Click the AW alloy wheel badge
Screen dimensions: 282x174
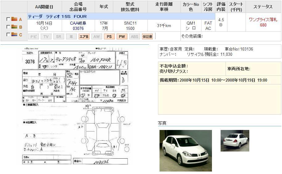point(97,36)
